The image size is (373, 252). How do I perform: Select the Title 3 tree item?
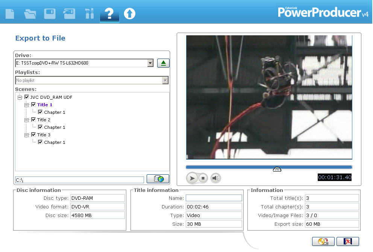pyautogui.click(x=44, y=135)
